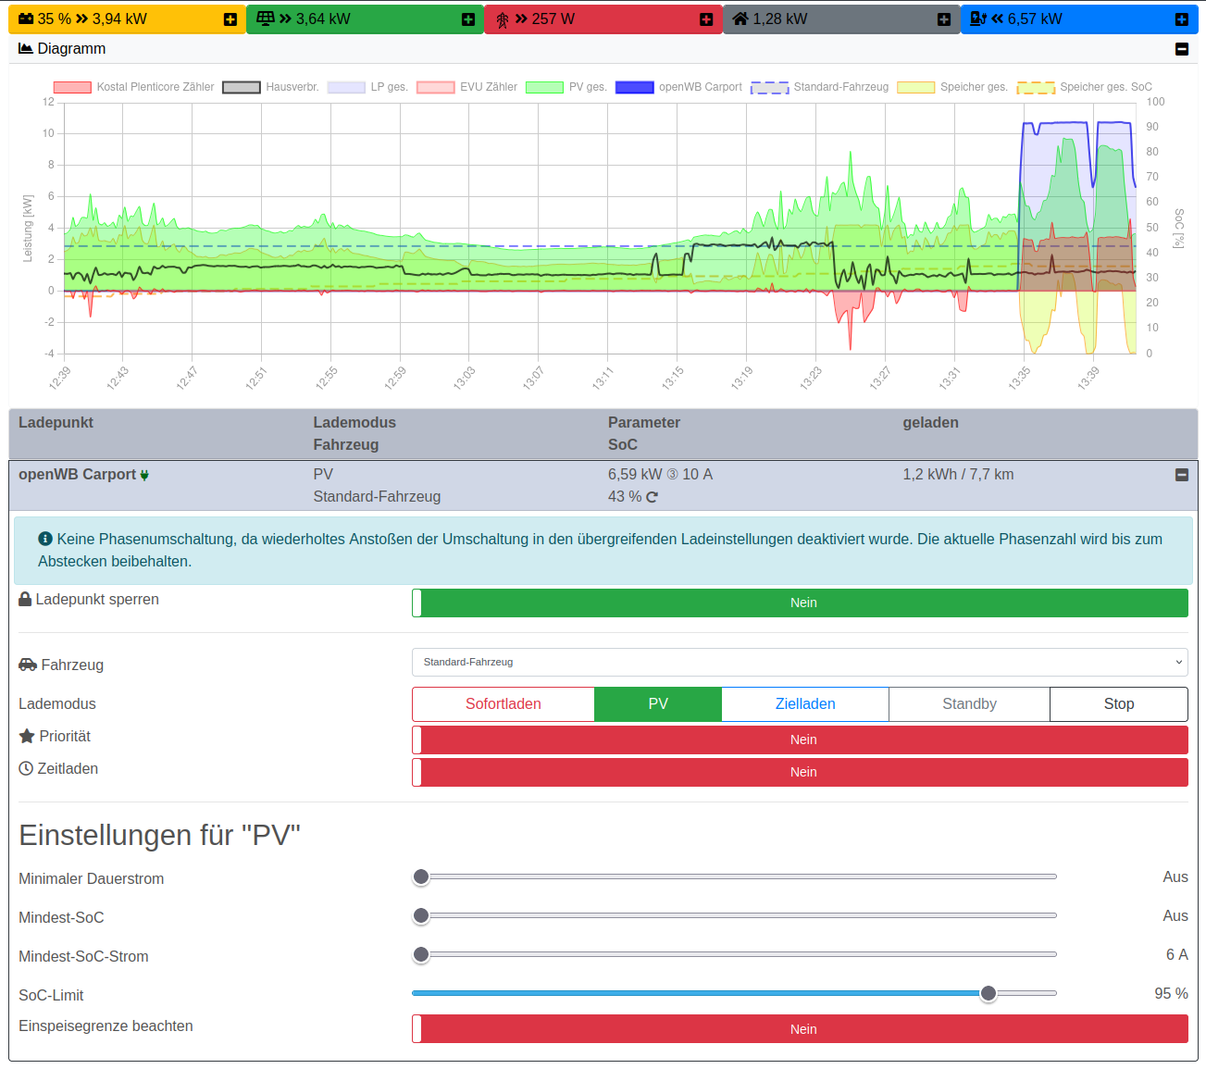Viewport: 1206px width, 1069px height.
Task: Click the Diagramm heading
Action: tap(71, 48)
